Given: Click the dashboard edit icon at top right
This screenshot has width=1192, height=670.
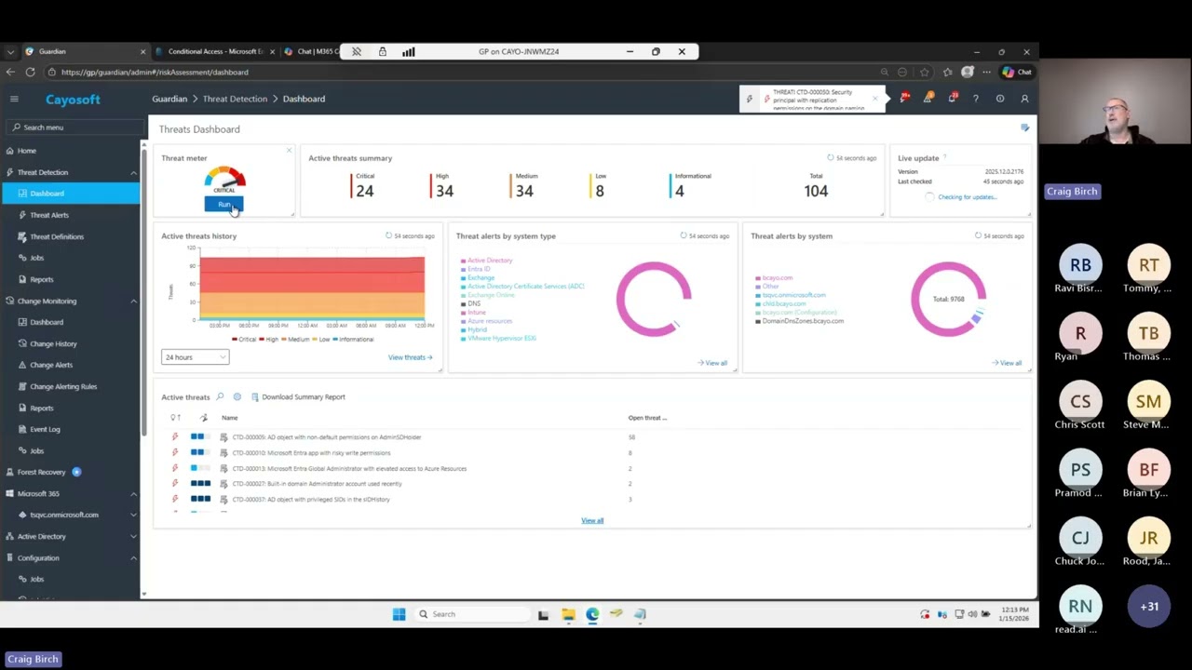Looking at the screenshot, I should (1024, 128).
